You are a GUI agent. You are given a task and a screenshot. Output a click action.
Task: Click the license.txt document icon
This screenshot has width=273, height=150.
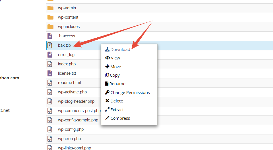click(x=50, y=73)
